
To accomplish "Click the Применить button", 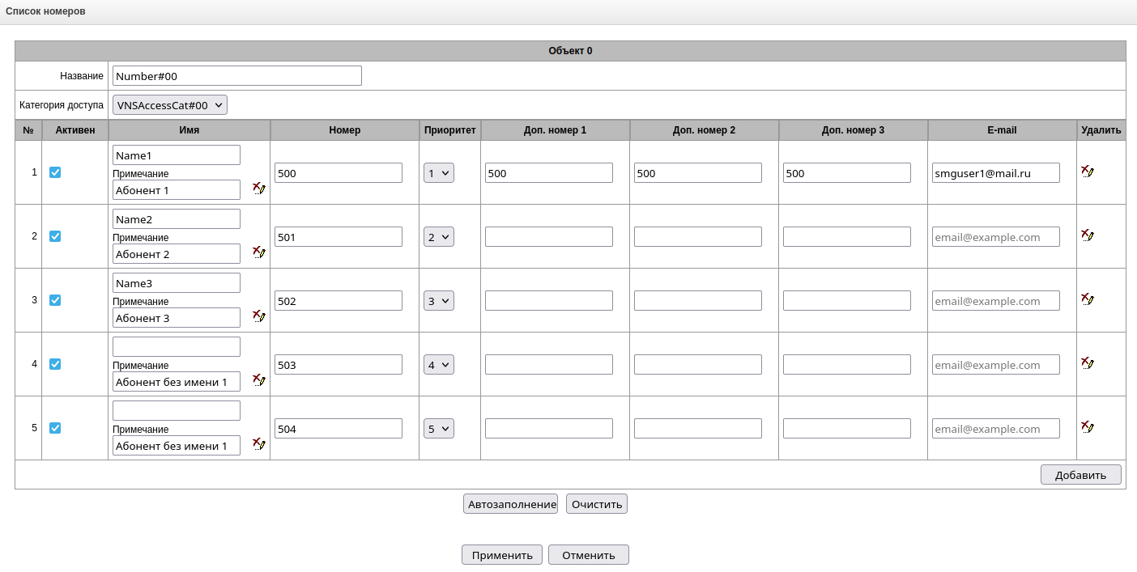I will pos(502,555).
